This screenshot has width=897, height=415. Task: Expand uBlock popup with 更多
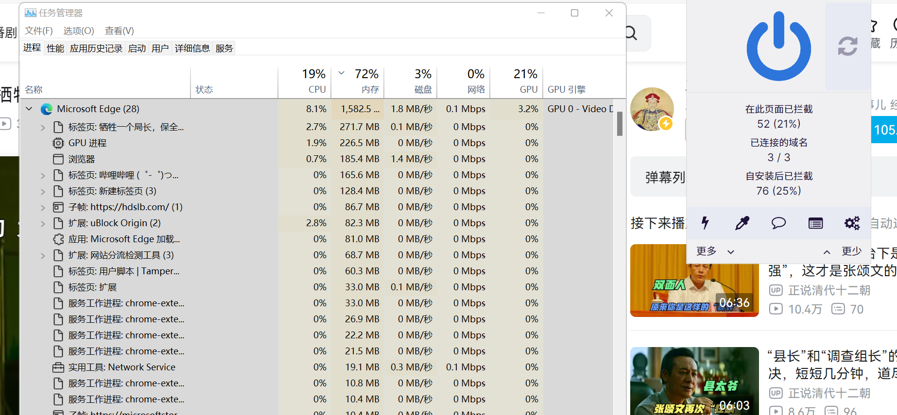(715, 251)
